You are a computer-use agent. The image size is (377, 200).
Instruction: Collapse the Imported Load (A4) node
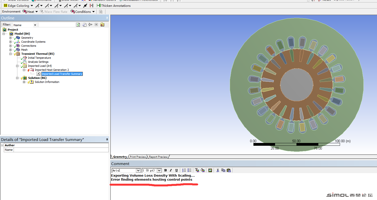click(17, 66)
